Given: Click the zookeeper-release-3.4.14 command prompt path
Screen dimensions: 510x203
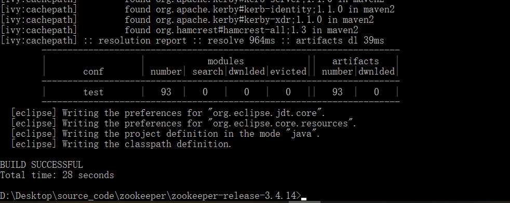Looking at the screenshot, I should (151, 196).
